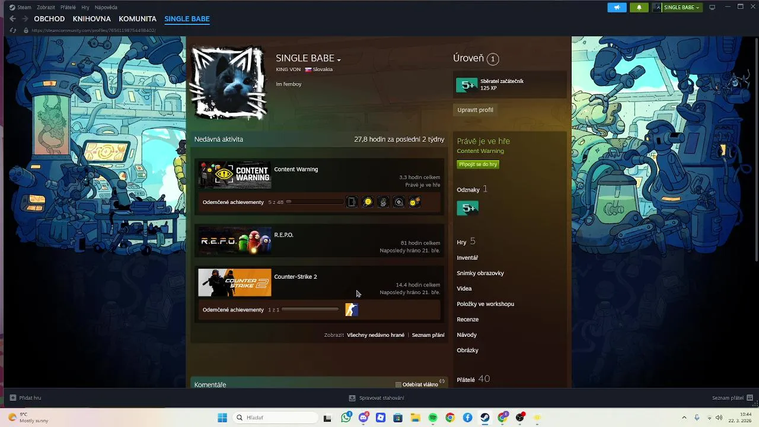Screen dimensions: 759x427
Task: Open Všechny nedávno hrané link
Action: click(x=375, y=335)
